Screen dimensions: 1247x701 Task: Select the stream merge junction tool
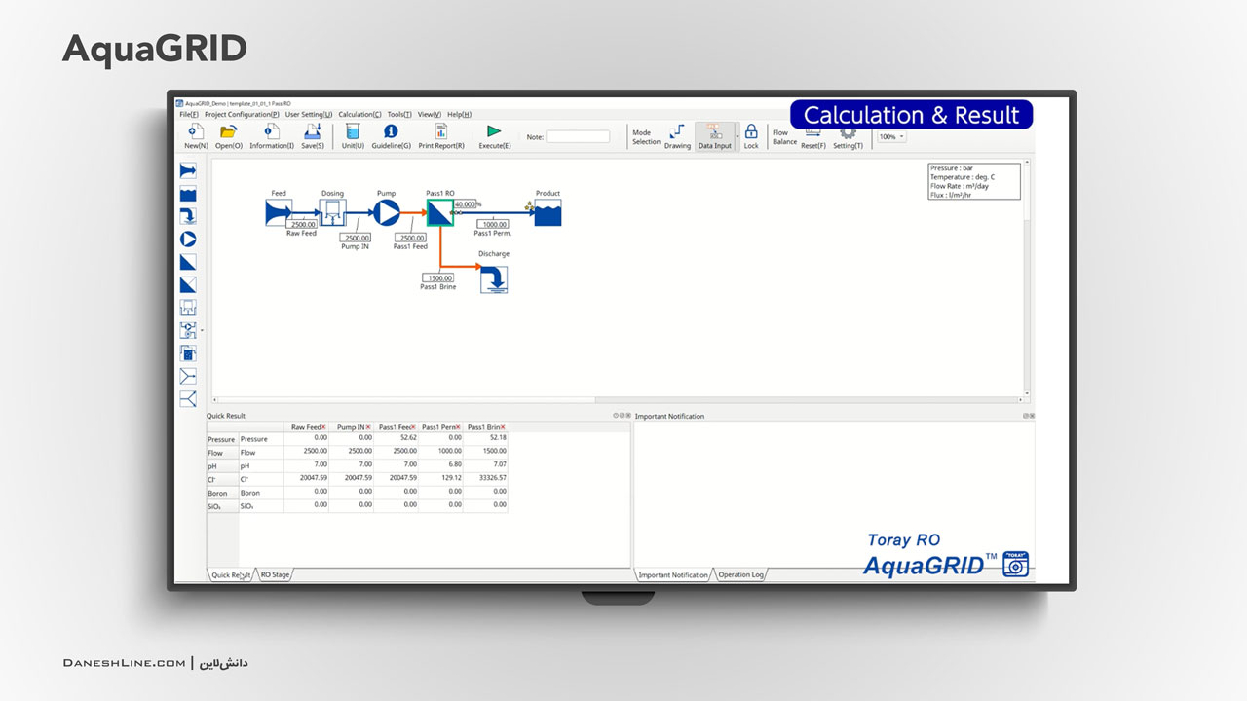tap(188, 376)
